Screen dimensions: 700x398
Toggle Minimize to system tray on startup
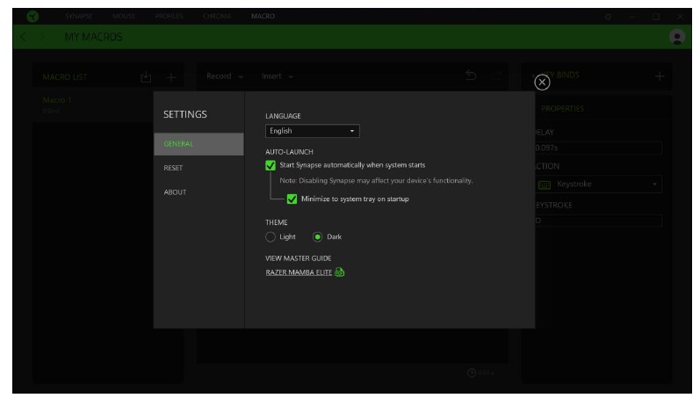point(292,199)
